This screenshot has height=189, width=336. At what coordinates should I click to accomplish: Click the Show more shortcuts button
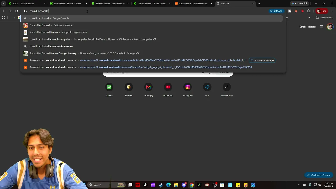pos(227,90)
